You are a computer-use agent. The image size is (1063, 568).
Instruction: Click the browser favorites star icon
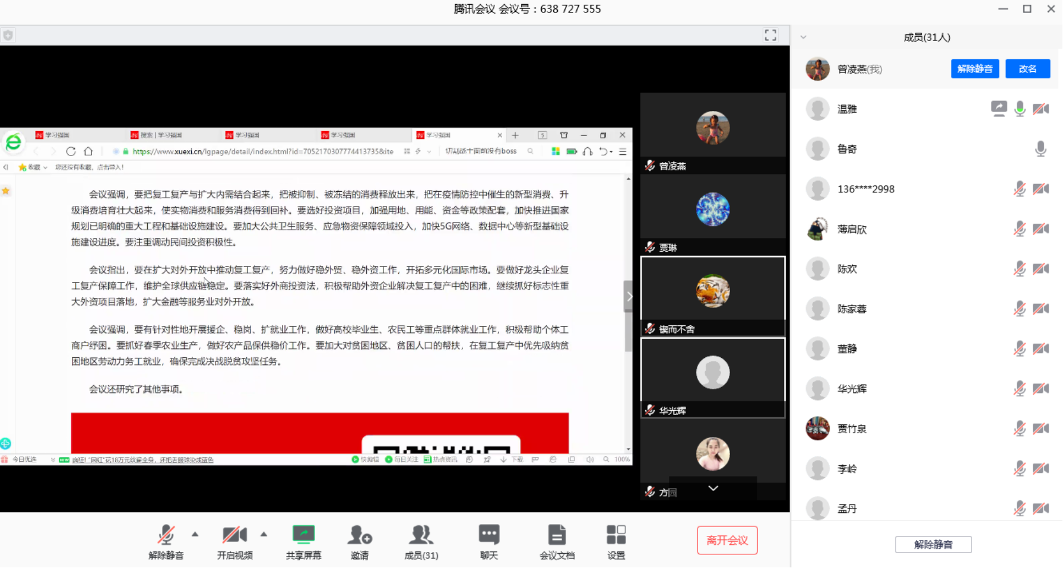coord(23,167)
